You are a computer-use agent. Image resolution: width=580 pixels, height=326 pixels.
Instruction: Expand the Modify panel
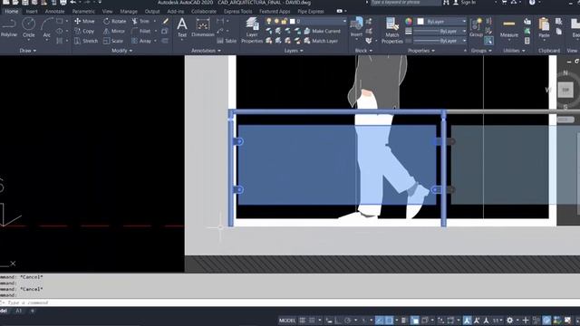(x=121, y=51)
